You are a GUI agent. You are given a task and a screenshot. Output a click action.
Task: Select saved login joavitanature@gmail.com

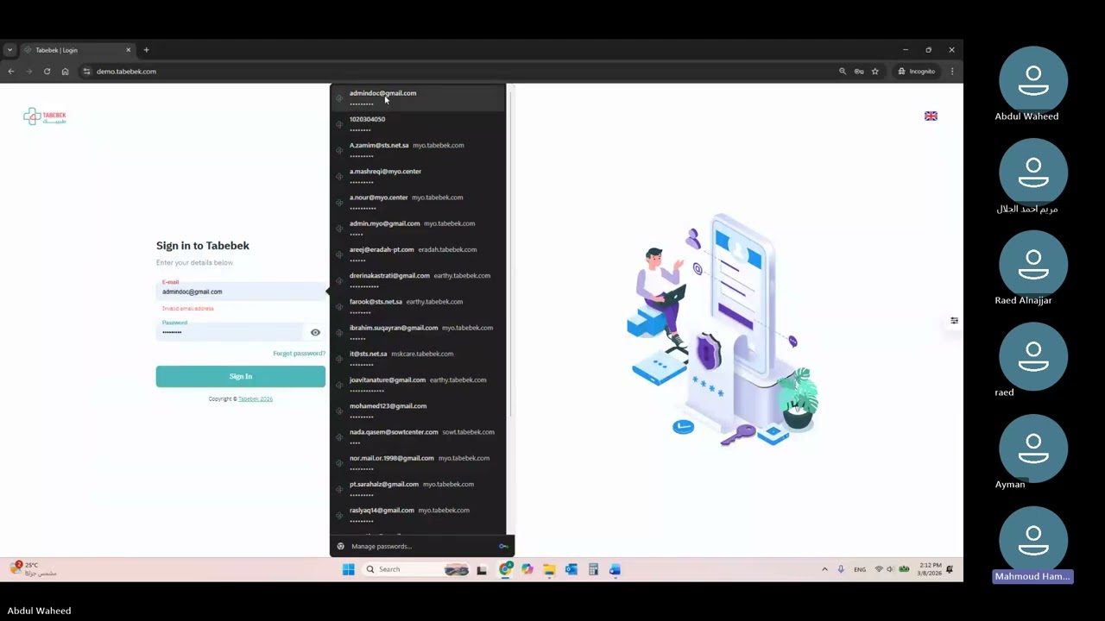[x=418, y=384]
